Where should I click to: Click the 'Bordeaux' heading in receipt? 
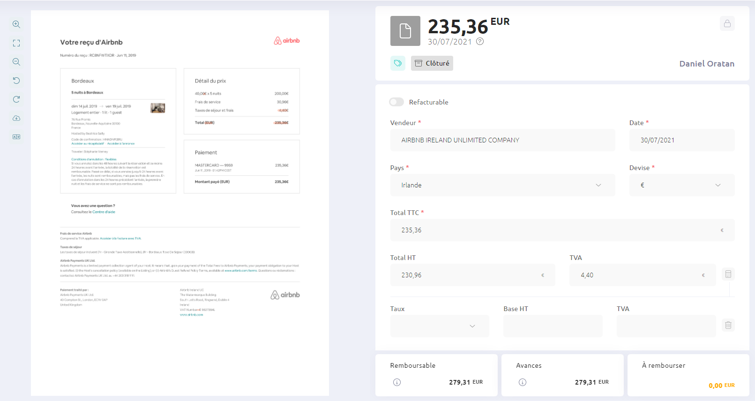pos(82,81)
